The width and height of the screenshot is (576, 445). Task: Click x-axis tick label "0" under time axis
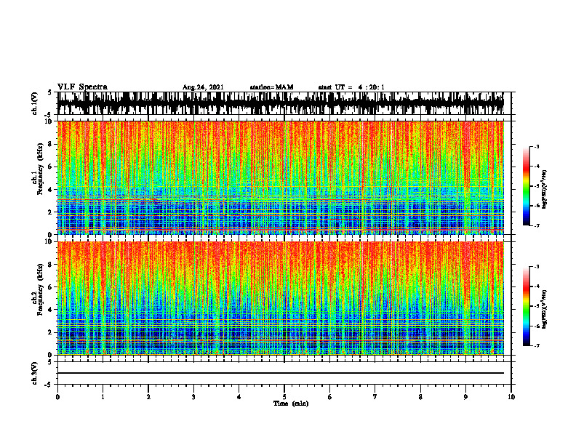pyautogui.click(x=57, y=397)
